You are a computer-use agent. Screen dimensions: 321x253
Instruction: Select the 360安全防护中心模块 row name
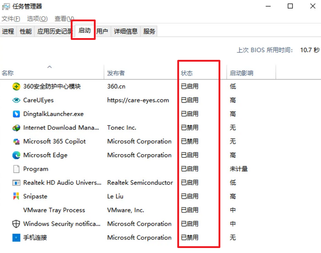(52, 87)
